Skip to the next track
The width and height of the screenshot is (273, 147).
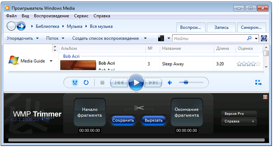point(153,83)
